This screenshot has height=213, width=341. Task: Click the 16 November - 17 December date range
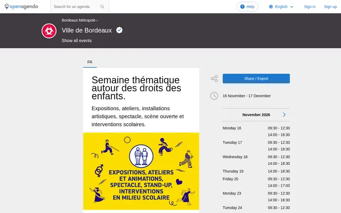pos(247,96)
